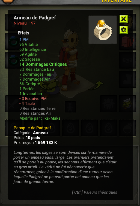
Task: Click the Prix moyen price value
Action: tap(46, 143)
